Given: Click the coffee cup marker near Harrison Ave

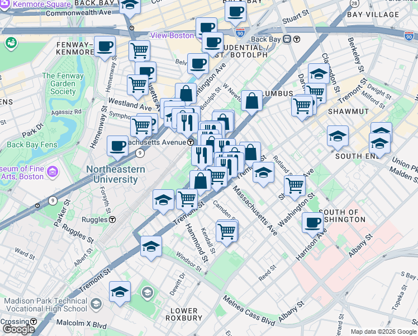Looking at the screenshot, I should [313, 225].
